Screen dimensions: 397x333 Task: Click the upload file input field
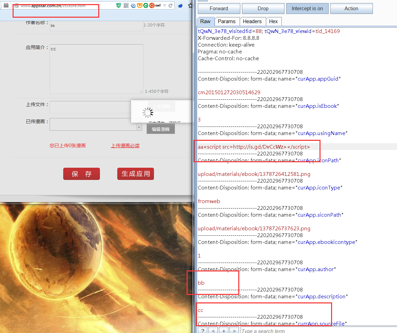point(90,107)
